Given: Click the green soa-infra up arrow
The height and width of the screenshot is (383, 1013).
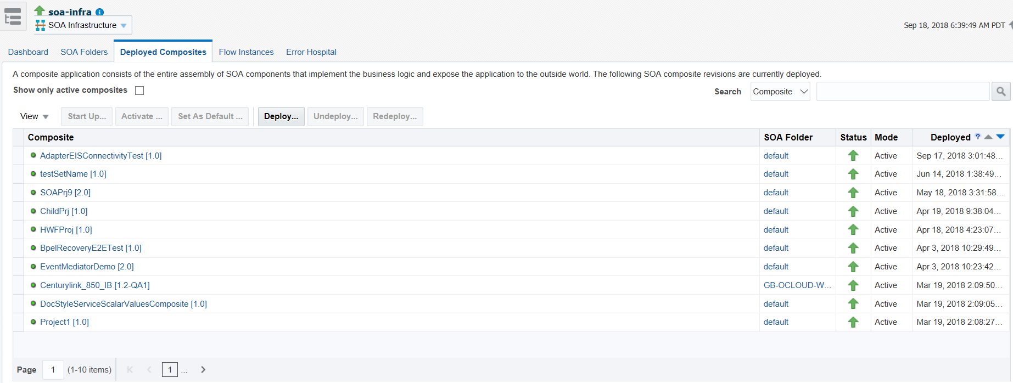Looking at the screenshot, I should [40, 10].
